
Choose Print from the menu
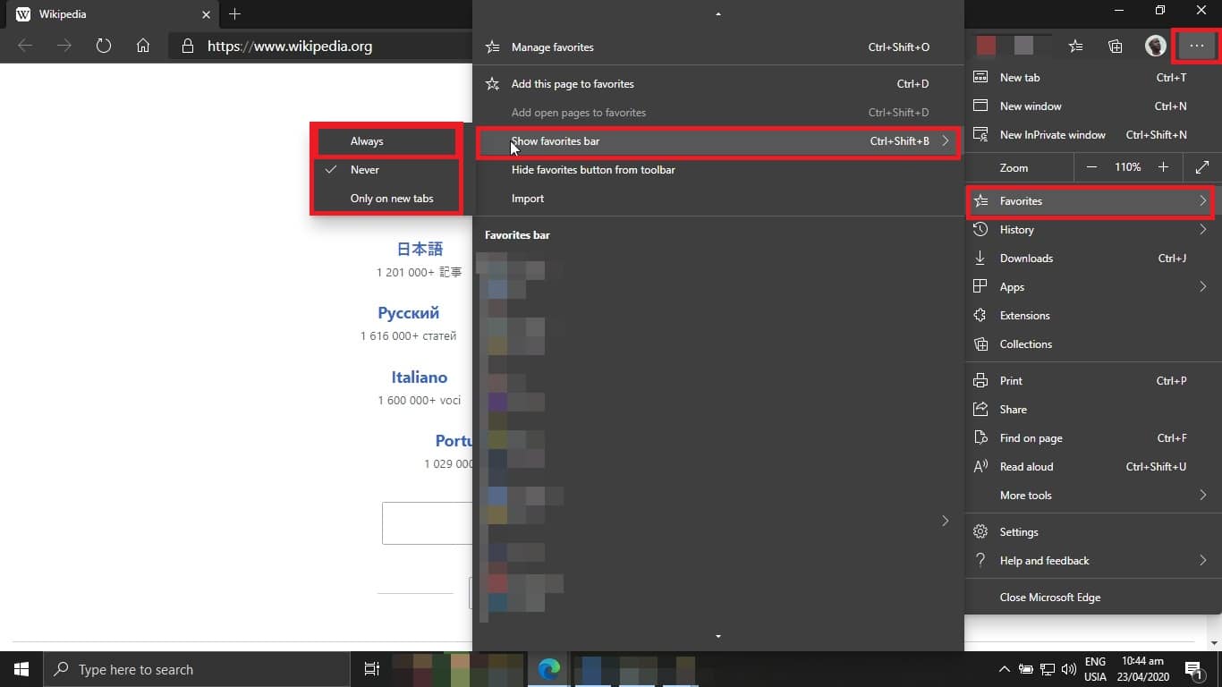click(x=1093, y=381)
